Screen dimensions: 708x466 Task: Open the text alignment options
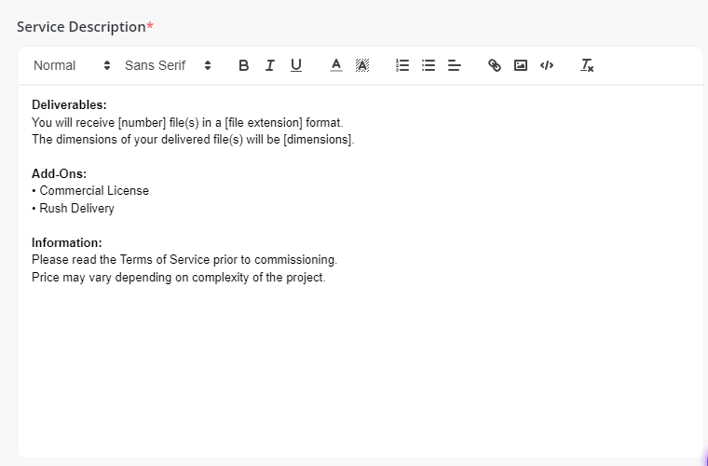(455, 65)
